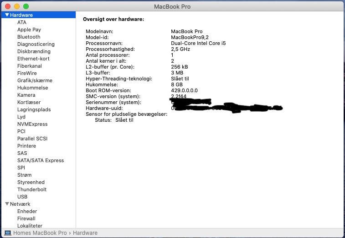Click the 2,5 GHz processor speed value

[180, 49]
